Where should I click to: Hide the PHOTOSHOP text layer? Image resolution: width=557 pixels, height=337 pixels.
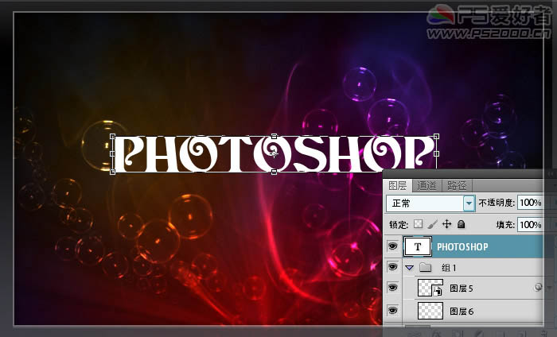392,247
